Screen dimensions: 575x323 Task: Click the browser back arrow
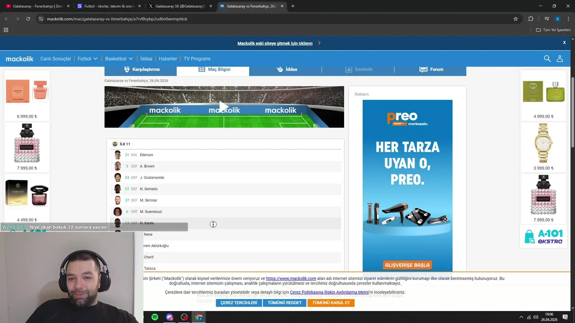coord(6,19)
